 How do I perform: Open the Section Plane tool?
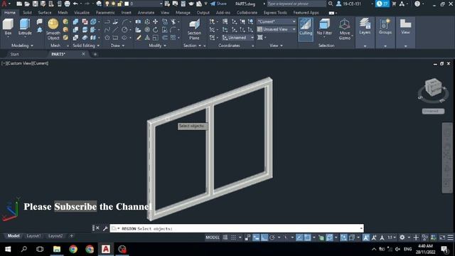tap(194, 29)
